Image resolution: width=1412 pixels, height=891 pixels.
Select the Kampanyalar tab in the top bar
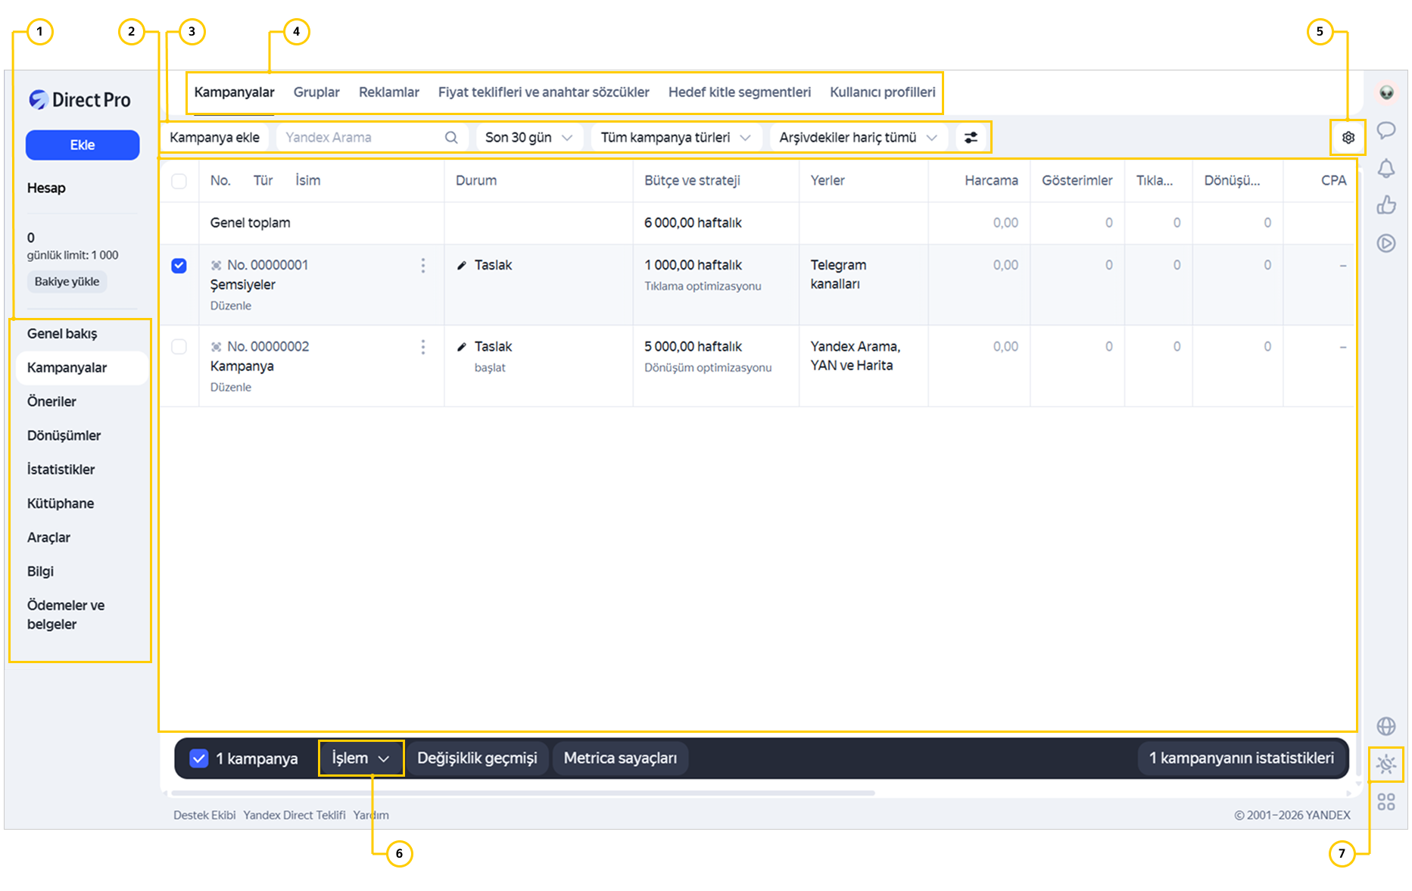(x=234, y=92)
